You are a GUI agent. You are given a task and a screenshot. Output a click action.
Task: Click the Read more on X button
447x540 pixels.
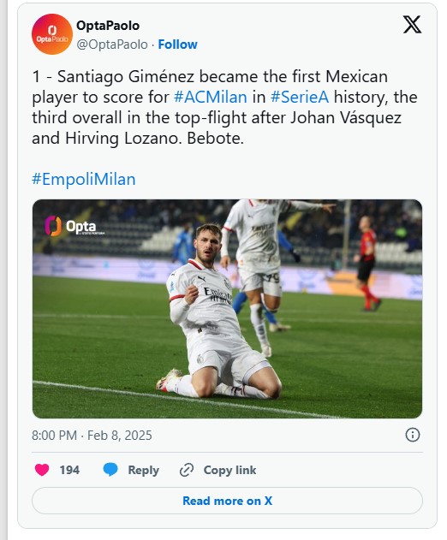227,501
